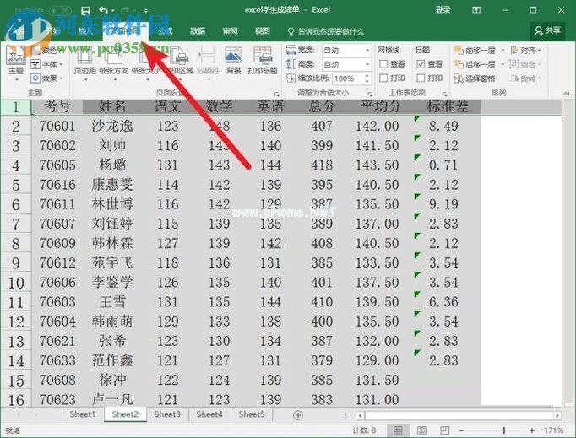The height and width of the screenshot is (438, 576).
Task: Click the 标准差 header cell
Action: click(448, 106)
